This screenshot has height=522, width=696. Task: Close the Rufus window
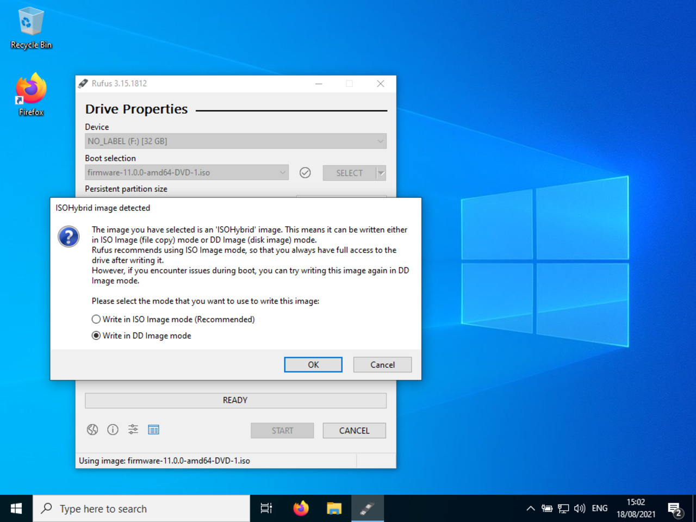[381, 83]
